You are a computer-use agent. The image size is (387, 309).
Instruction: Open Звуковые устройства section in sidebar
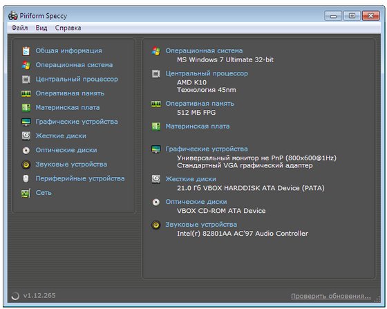[71, 165]
